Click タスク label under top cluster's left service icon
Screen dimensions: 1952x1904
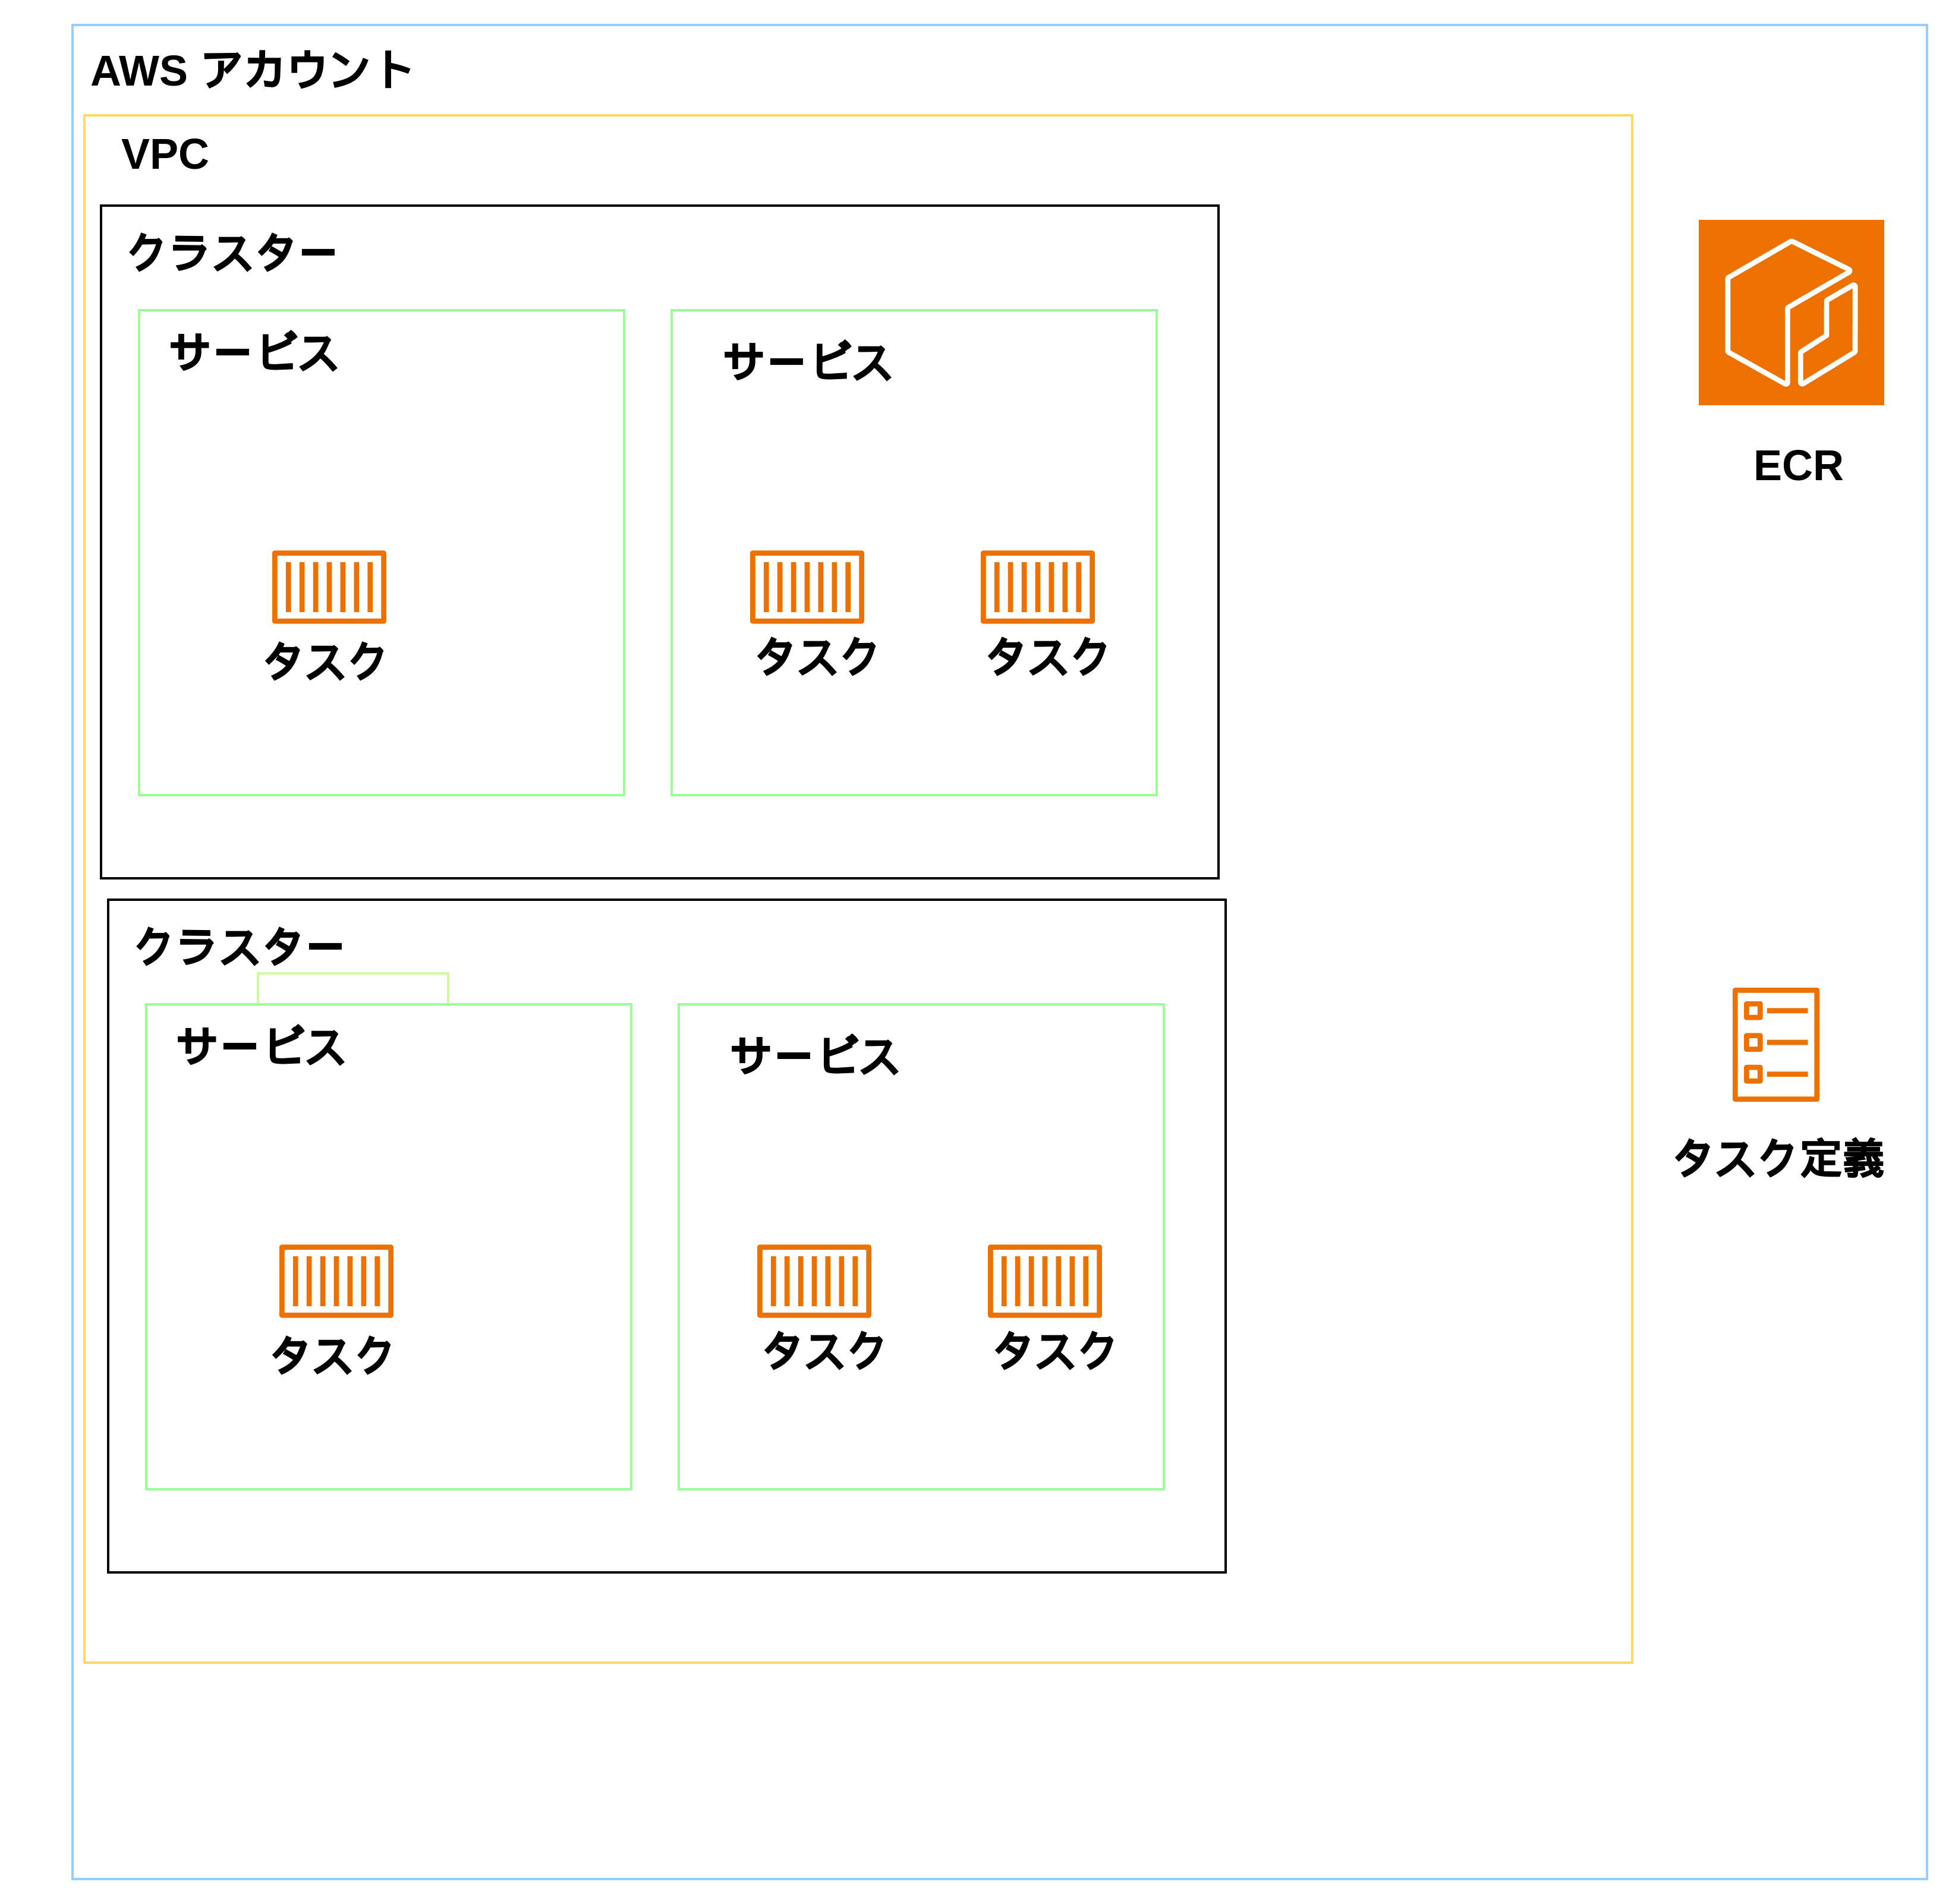tap(324, 661)
